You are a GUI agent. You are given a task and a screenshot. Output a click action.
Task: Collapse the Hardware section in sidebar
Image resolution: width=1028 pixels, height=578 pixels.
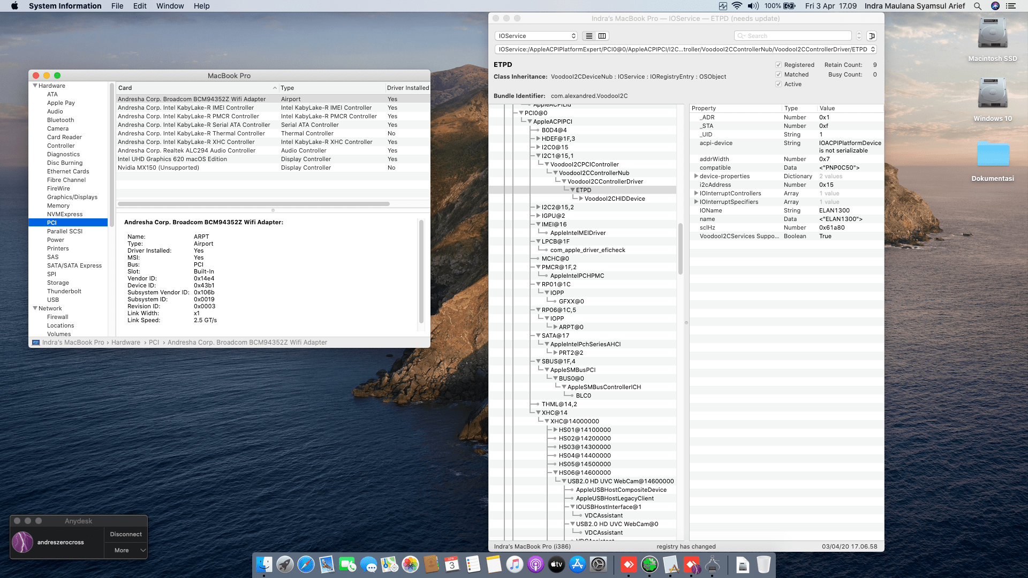click(35, 86)
